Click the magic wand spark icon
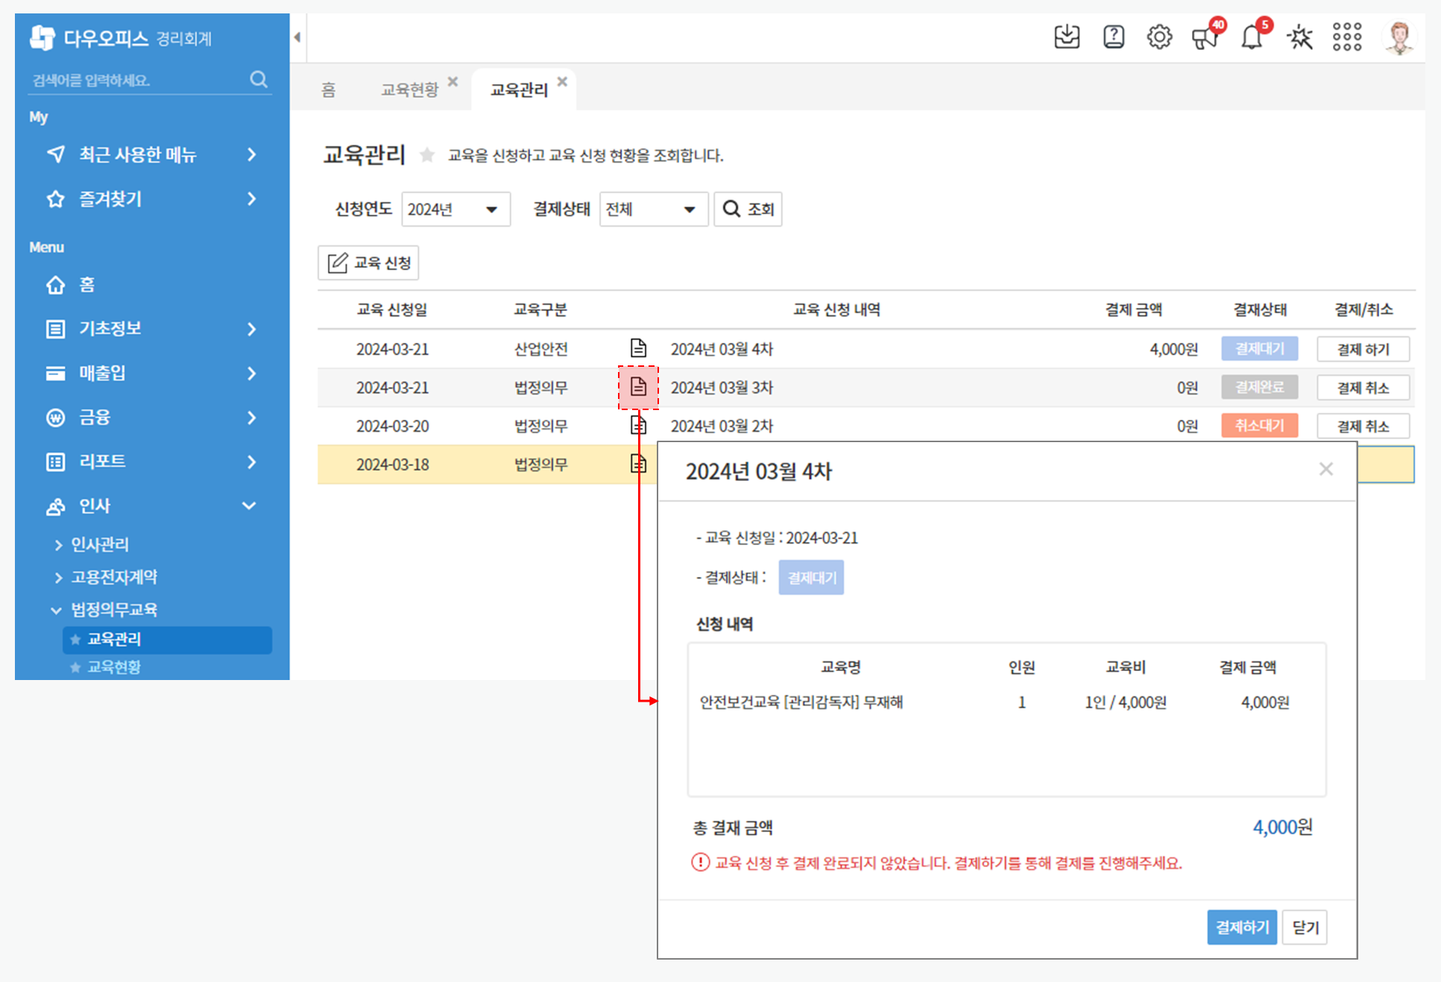Screen dimensions: 1441x982 click(x=1299, y=37)
